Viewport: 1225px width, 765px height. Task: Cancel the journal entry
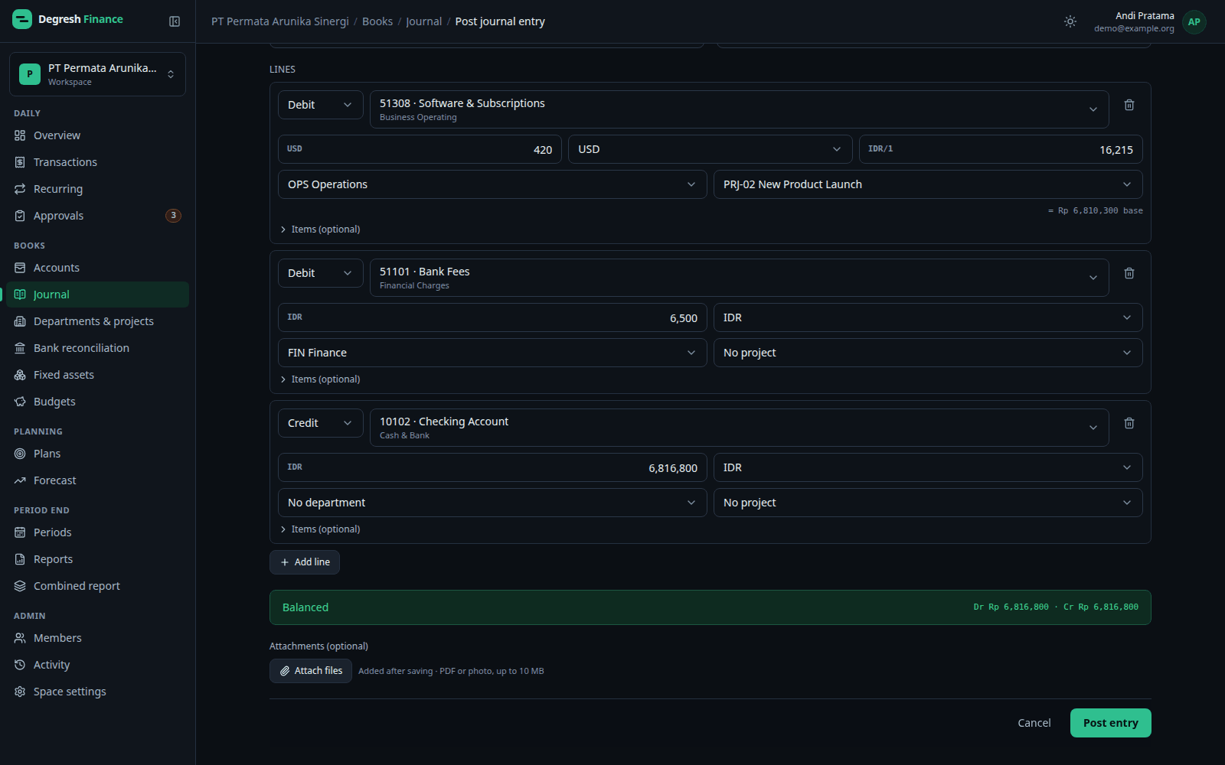[1034, 723]
